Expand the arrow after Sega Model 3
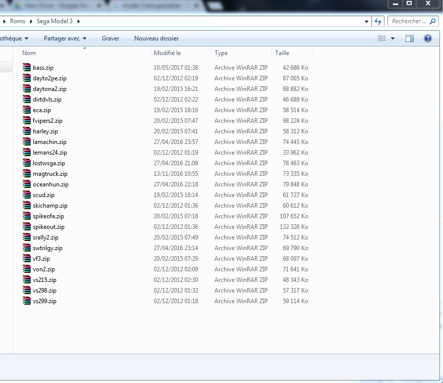Screen dimensions: 443x383 (x=79, y=21)
